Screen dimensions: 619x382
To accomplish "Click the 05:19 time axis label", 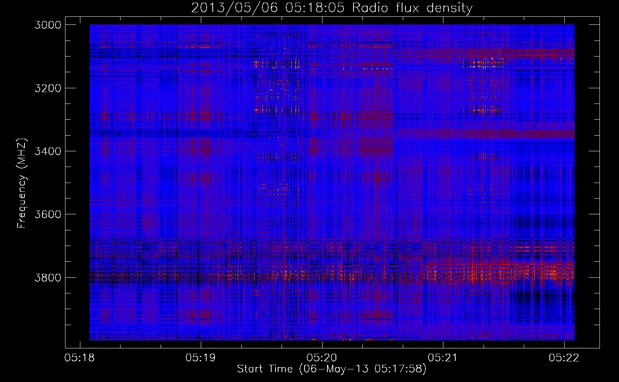I will tap(200, 358).
